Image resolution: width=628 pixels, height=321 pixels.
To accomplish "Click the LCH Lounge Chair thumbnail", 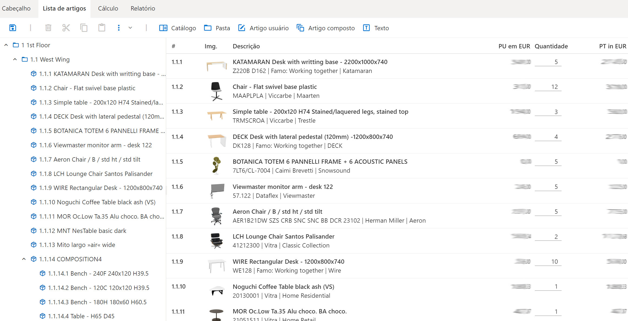I will pos(216,241).
